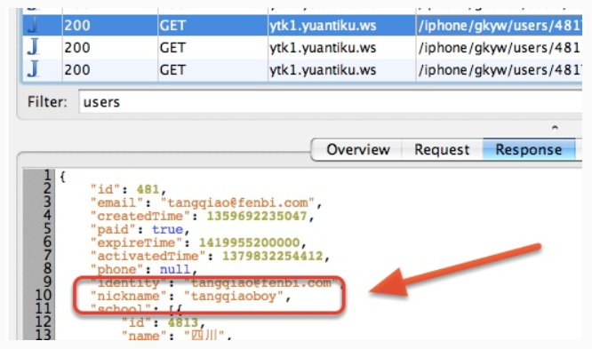Switch to the Overview tab
Screen dimensions: 592x349
click(357, 150)
